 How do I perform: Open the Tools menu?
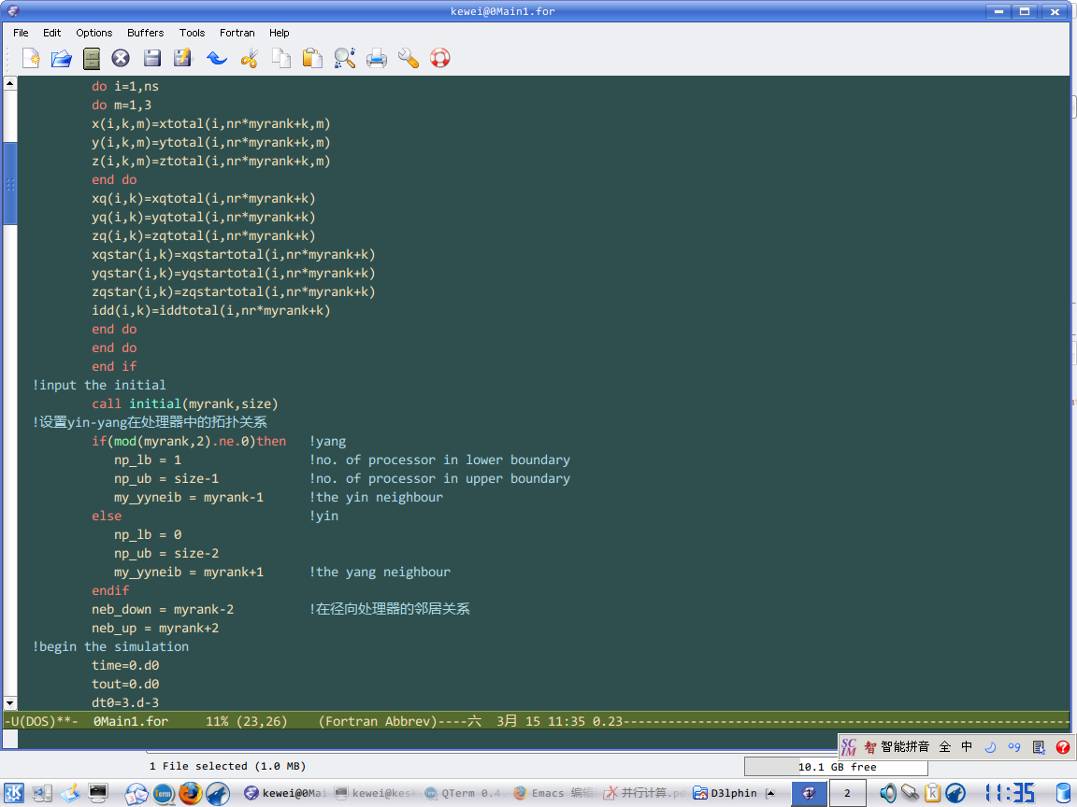pyautogui.click(x=193, y=33)
